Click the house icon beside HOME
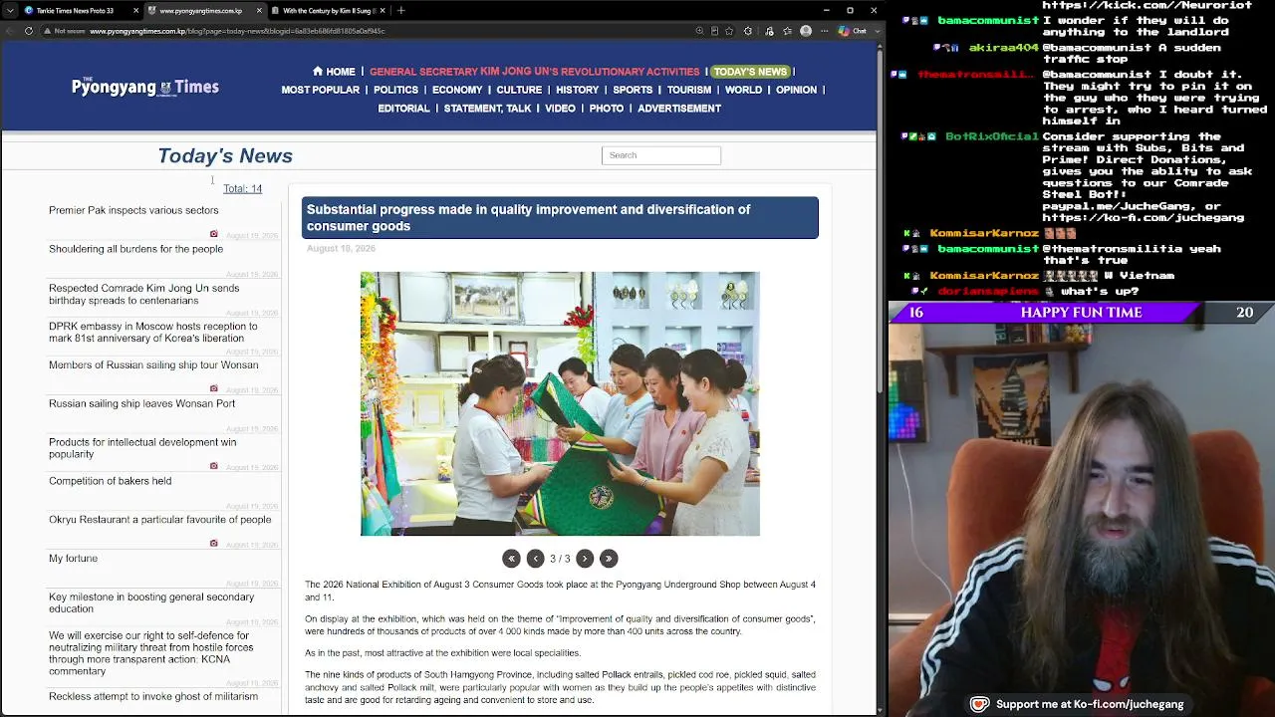Viewport: 1275px width, 717px height. click(318, 72)
